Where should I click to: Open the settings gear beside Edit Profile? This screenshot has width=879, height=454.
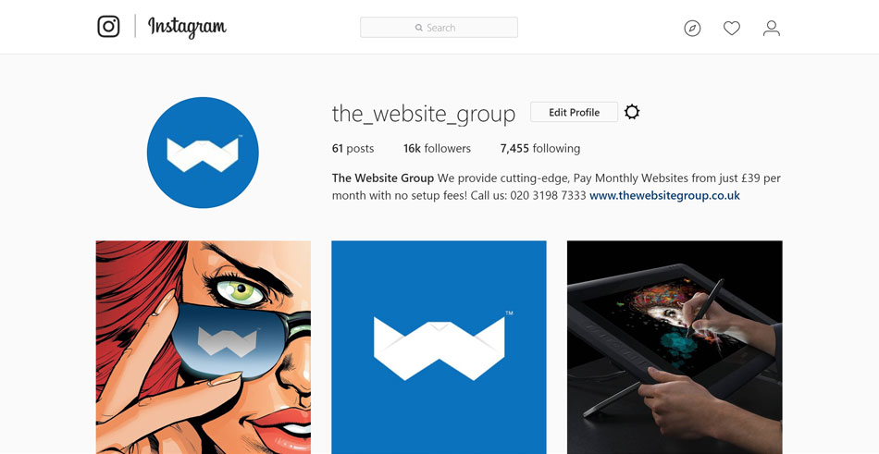[x=632, y=112]
